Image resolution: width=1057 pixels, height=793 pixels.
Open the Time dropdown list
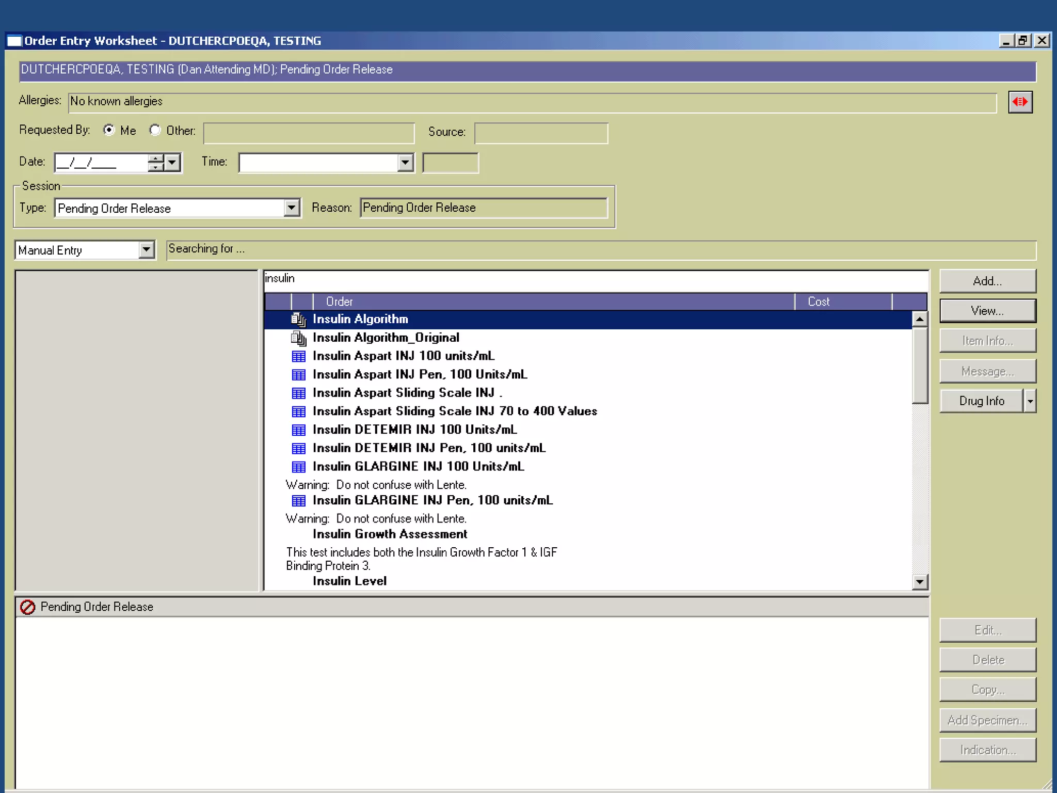coord(406,163)
